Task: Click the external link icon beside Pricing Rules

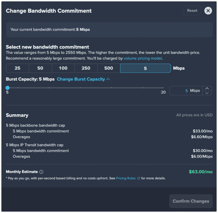Action: point(139,178)
